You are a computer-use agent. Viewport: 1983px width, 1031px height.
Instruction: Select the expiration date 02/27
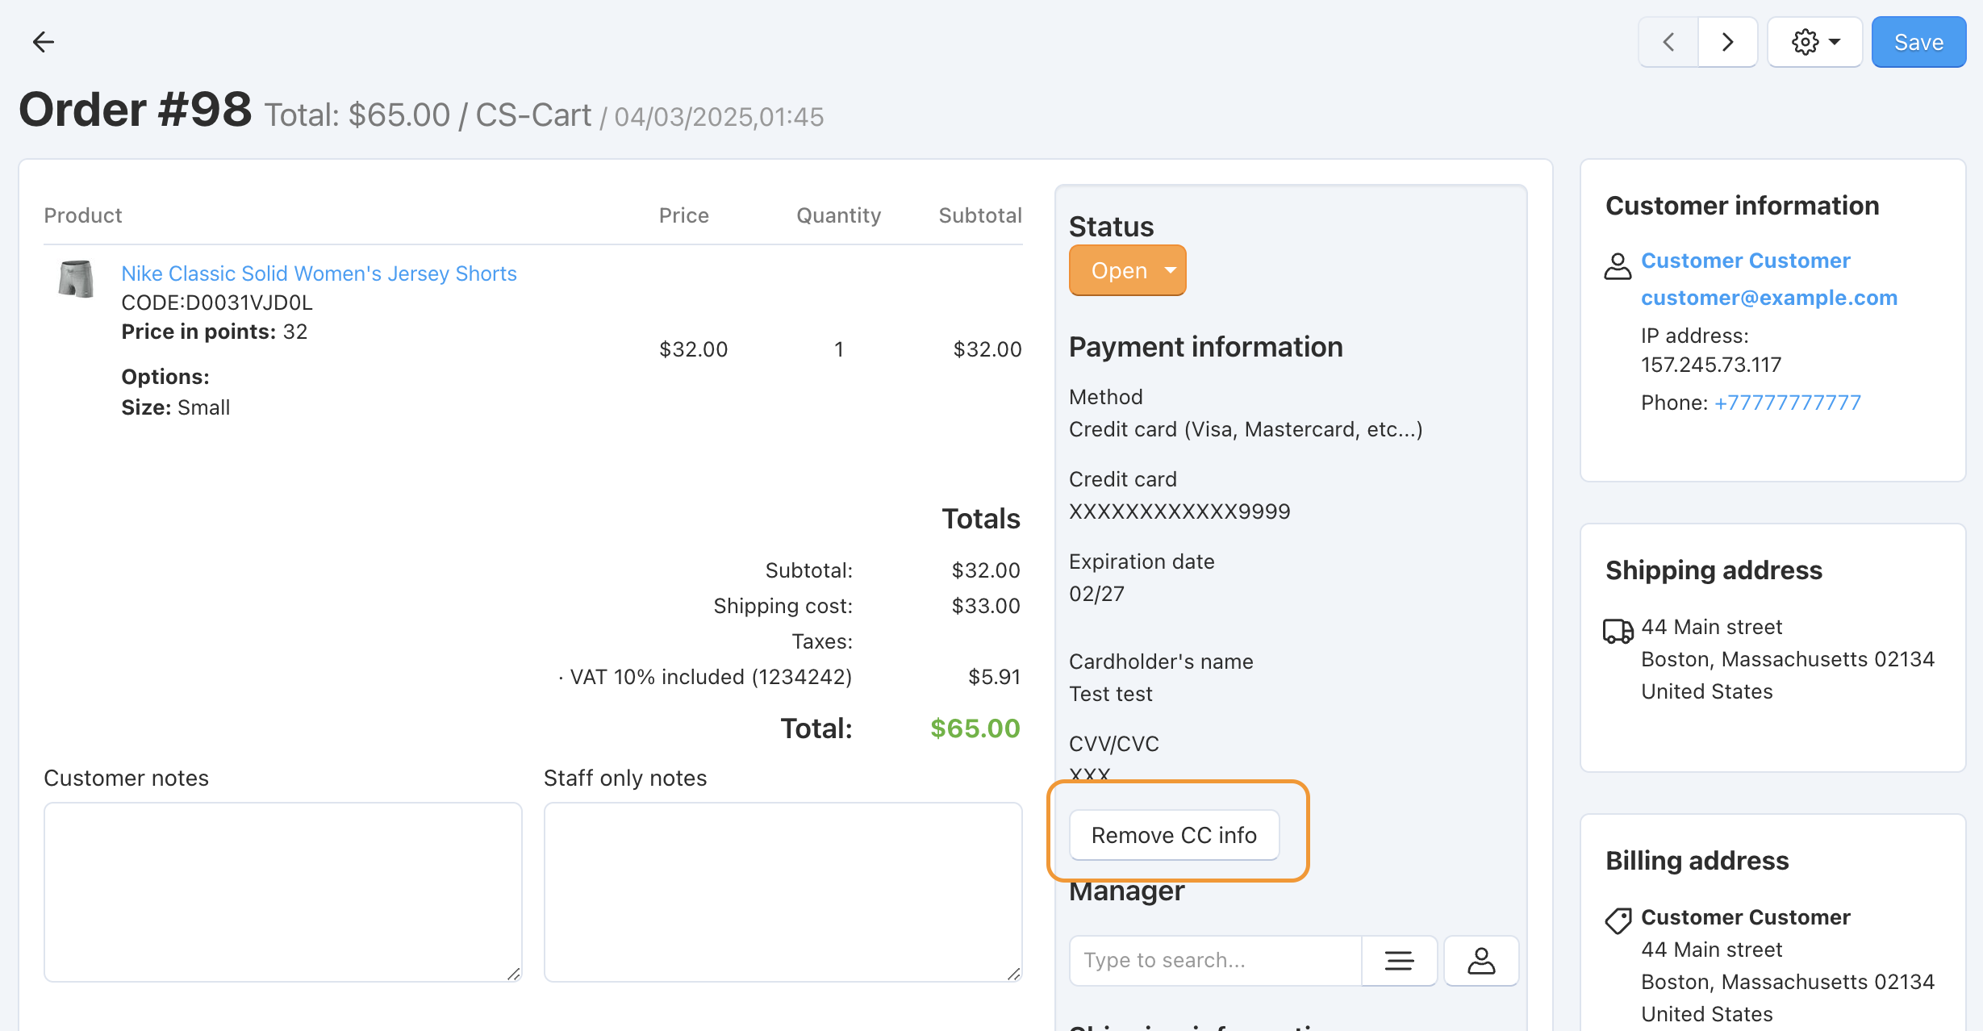click(x=1096, y=594)
